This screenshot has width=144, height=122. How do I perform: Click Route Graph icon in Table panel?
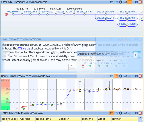116,113
